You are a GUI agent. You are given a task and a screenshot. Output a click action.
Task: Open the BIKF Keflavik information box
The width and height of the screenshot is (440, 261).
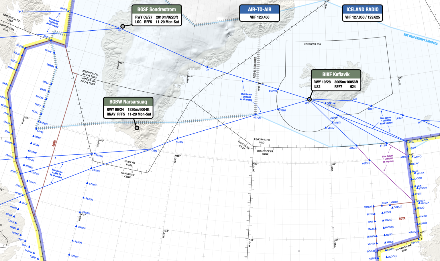[335, 80]
